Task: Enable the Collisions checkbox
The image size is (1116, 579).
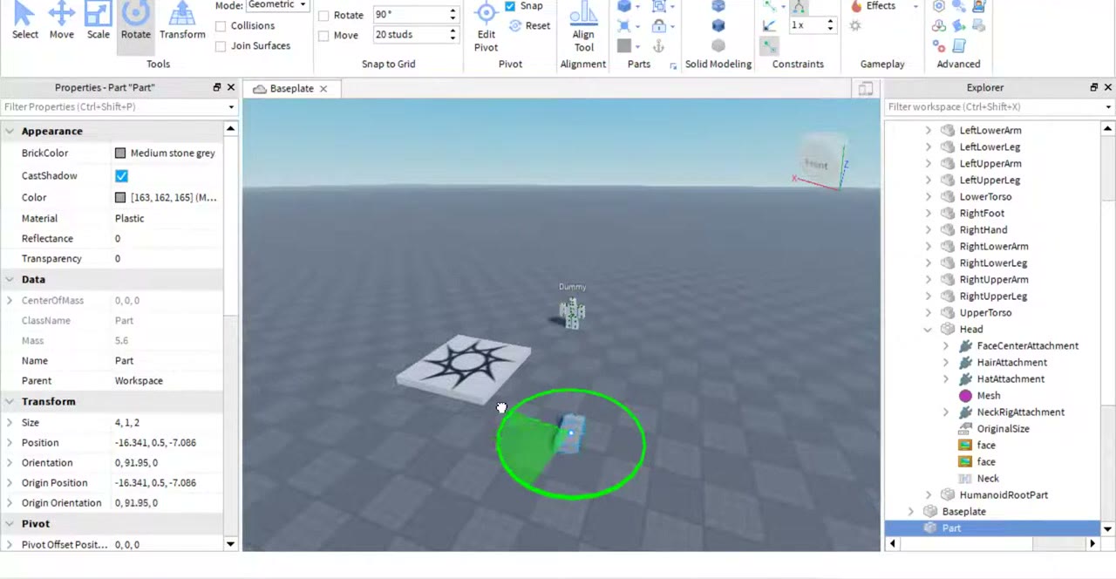Action: [x=221, y=26]
